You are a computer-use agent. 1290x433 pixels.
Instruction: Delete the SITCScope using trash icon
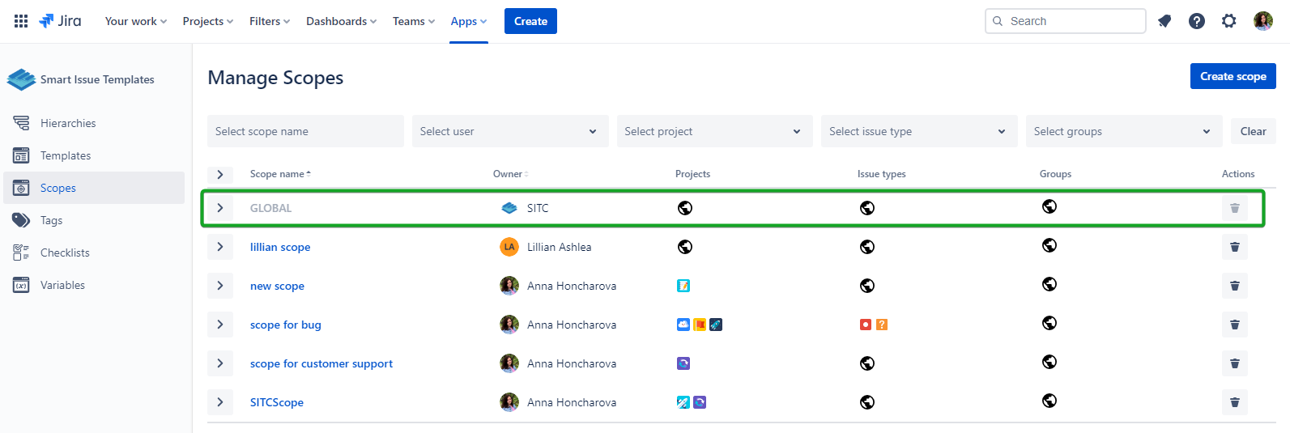(x=1234, y=402)
